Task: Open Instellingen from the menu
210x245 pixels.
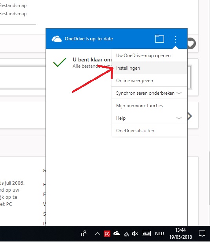Action: coord(149,68)
